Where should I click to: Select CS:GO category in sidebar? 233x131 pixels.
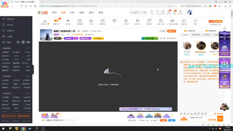click(x=16, y=59)
